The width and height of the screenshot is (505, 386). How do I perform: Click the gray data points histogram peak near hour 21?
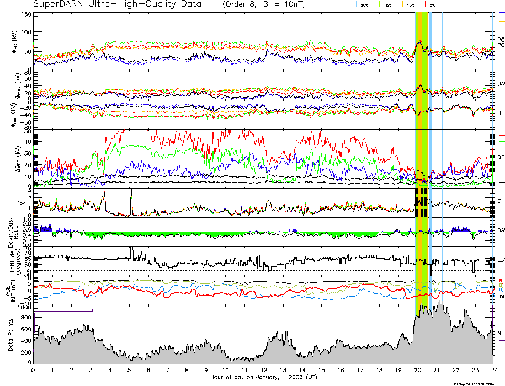click(438, 310)
